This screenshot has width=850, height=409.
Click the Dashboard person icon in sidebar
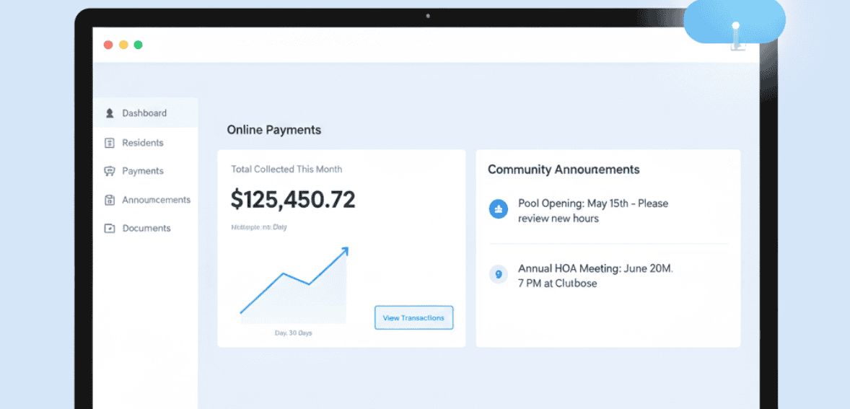click(110, 113)
